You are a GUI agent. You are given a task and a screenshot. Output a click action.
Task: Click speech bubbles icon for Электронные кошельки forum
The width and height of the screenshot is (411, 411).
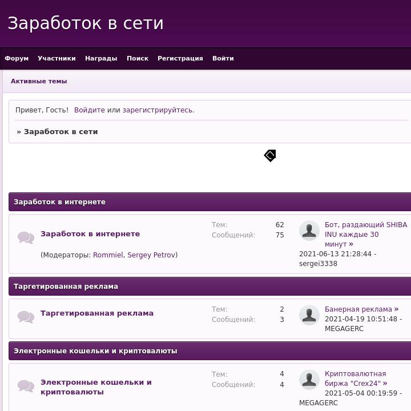coord(26,386)
